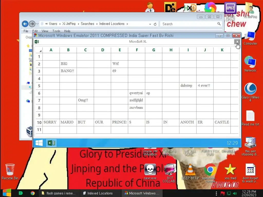Image resolution: width=263 pixels, height=197 pixels.
Task: Close the Micro$oft XL spreadsheet with the gray X
Action: (237, 42)
